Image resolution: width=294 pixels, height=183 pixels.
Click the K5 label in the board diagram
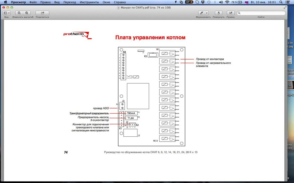click(x=146, y=56)
